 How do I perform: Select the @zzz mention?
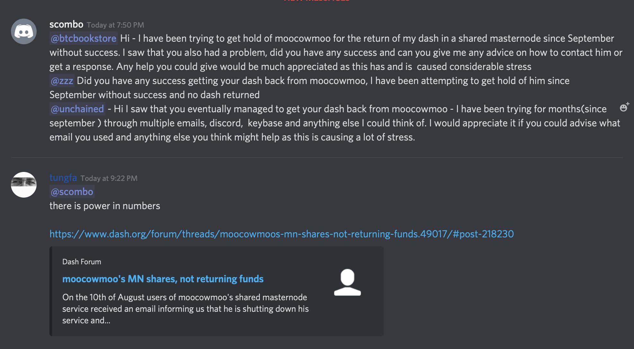click(62, 81)
